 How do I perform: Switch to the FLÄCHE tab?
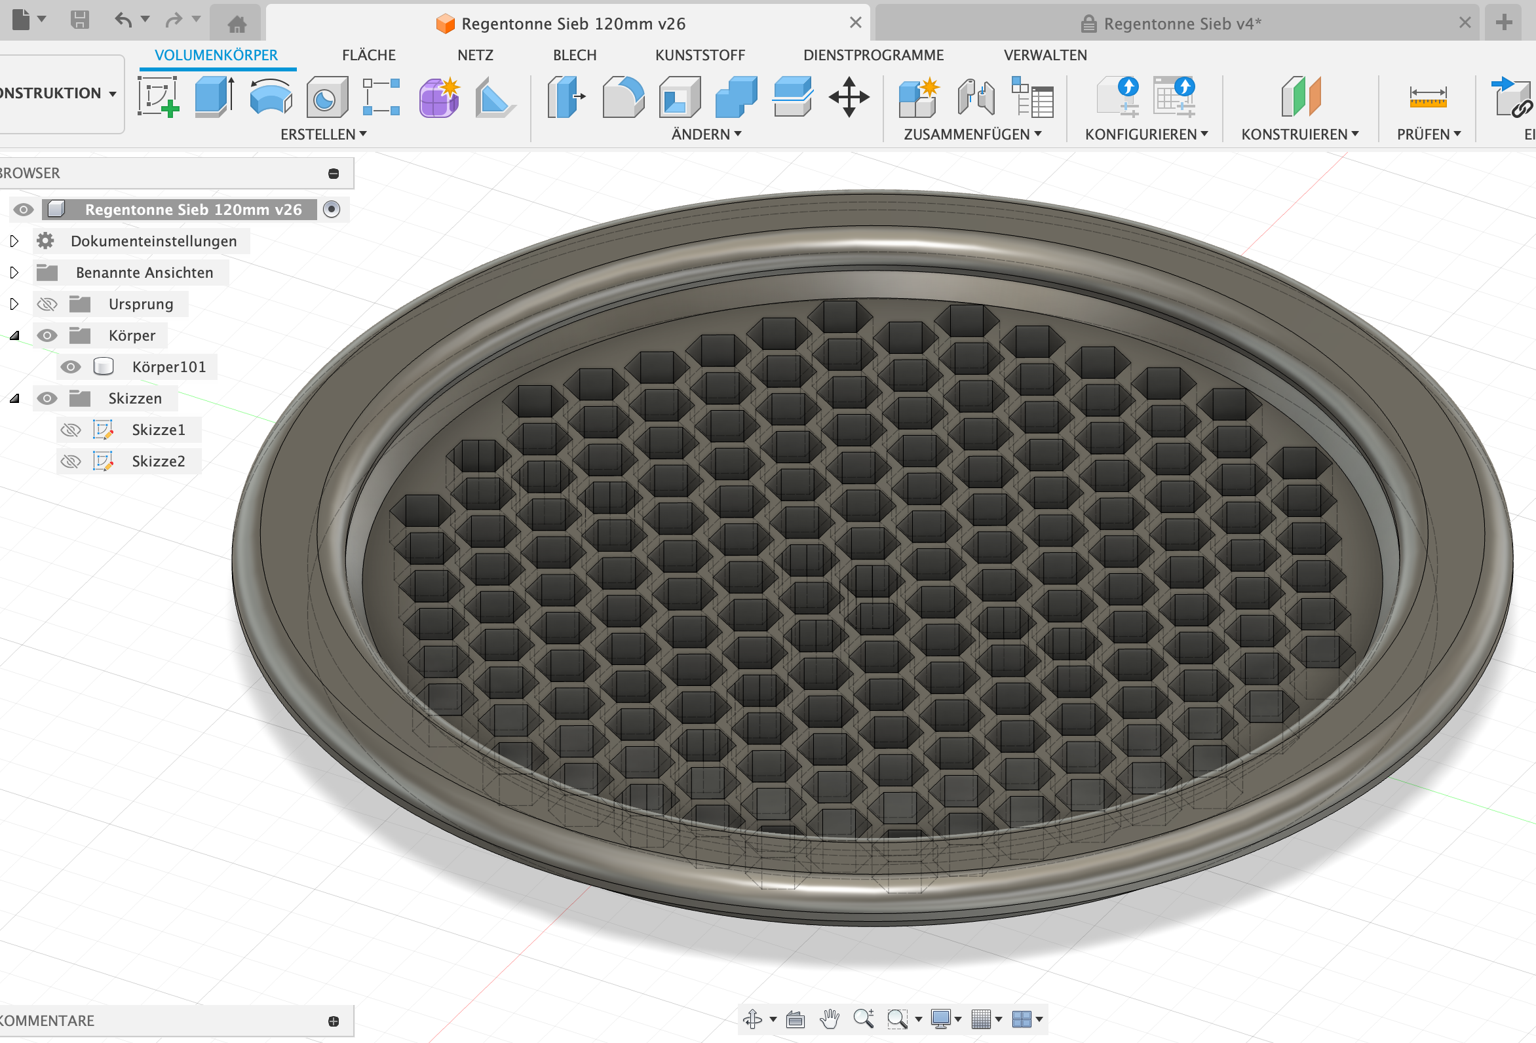369,55
